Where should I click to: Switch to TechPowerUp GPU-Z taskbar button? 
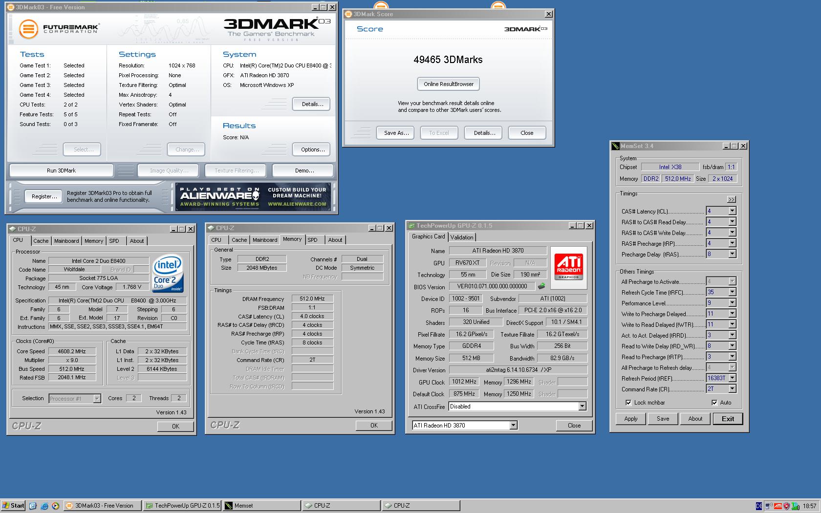point(182,506)
